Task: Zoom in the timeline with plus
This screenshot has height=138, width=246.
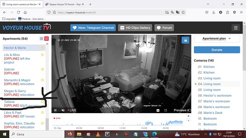Action: [x=189, y=116]
